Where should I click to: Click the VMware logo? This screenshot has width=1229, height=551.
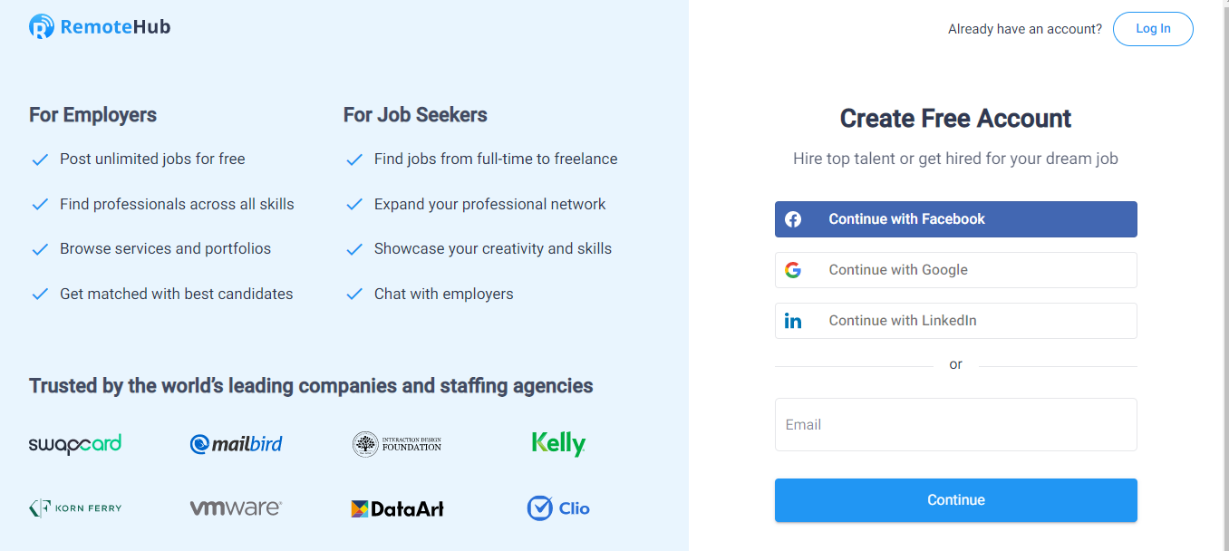click(x=236, y=508)
